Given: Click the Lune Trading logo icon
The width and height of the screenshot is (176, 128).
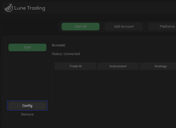Looking at the screenshot, I should 9,8.
